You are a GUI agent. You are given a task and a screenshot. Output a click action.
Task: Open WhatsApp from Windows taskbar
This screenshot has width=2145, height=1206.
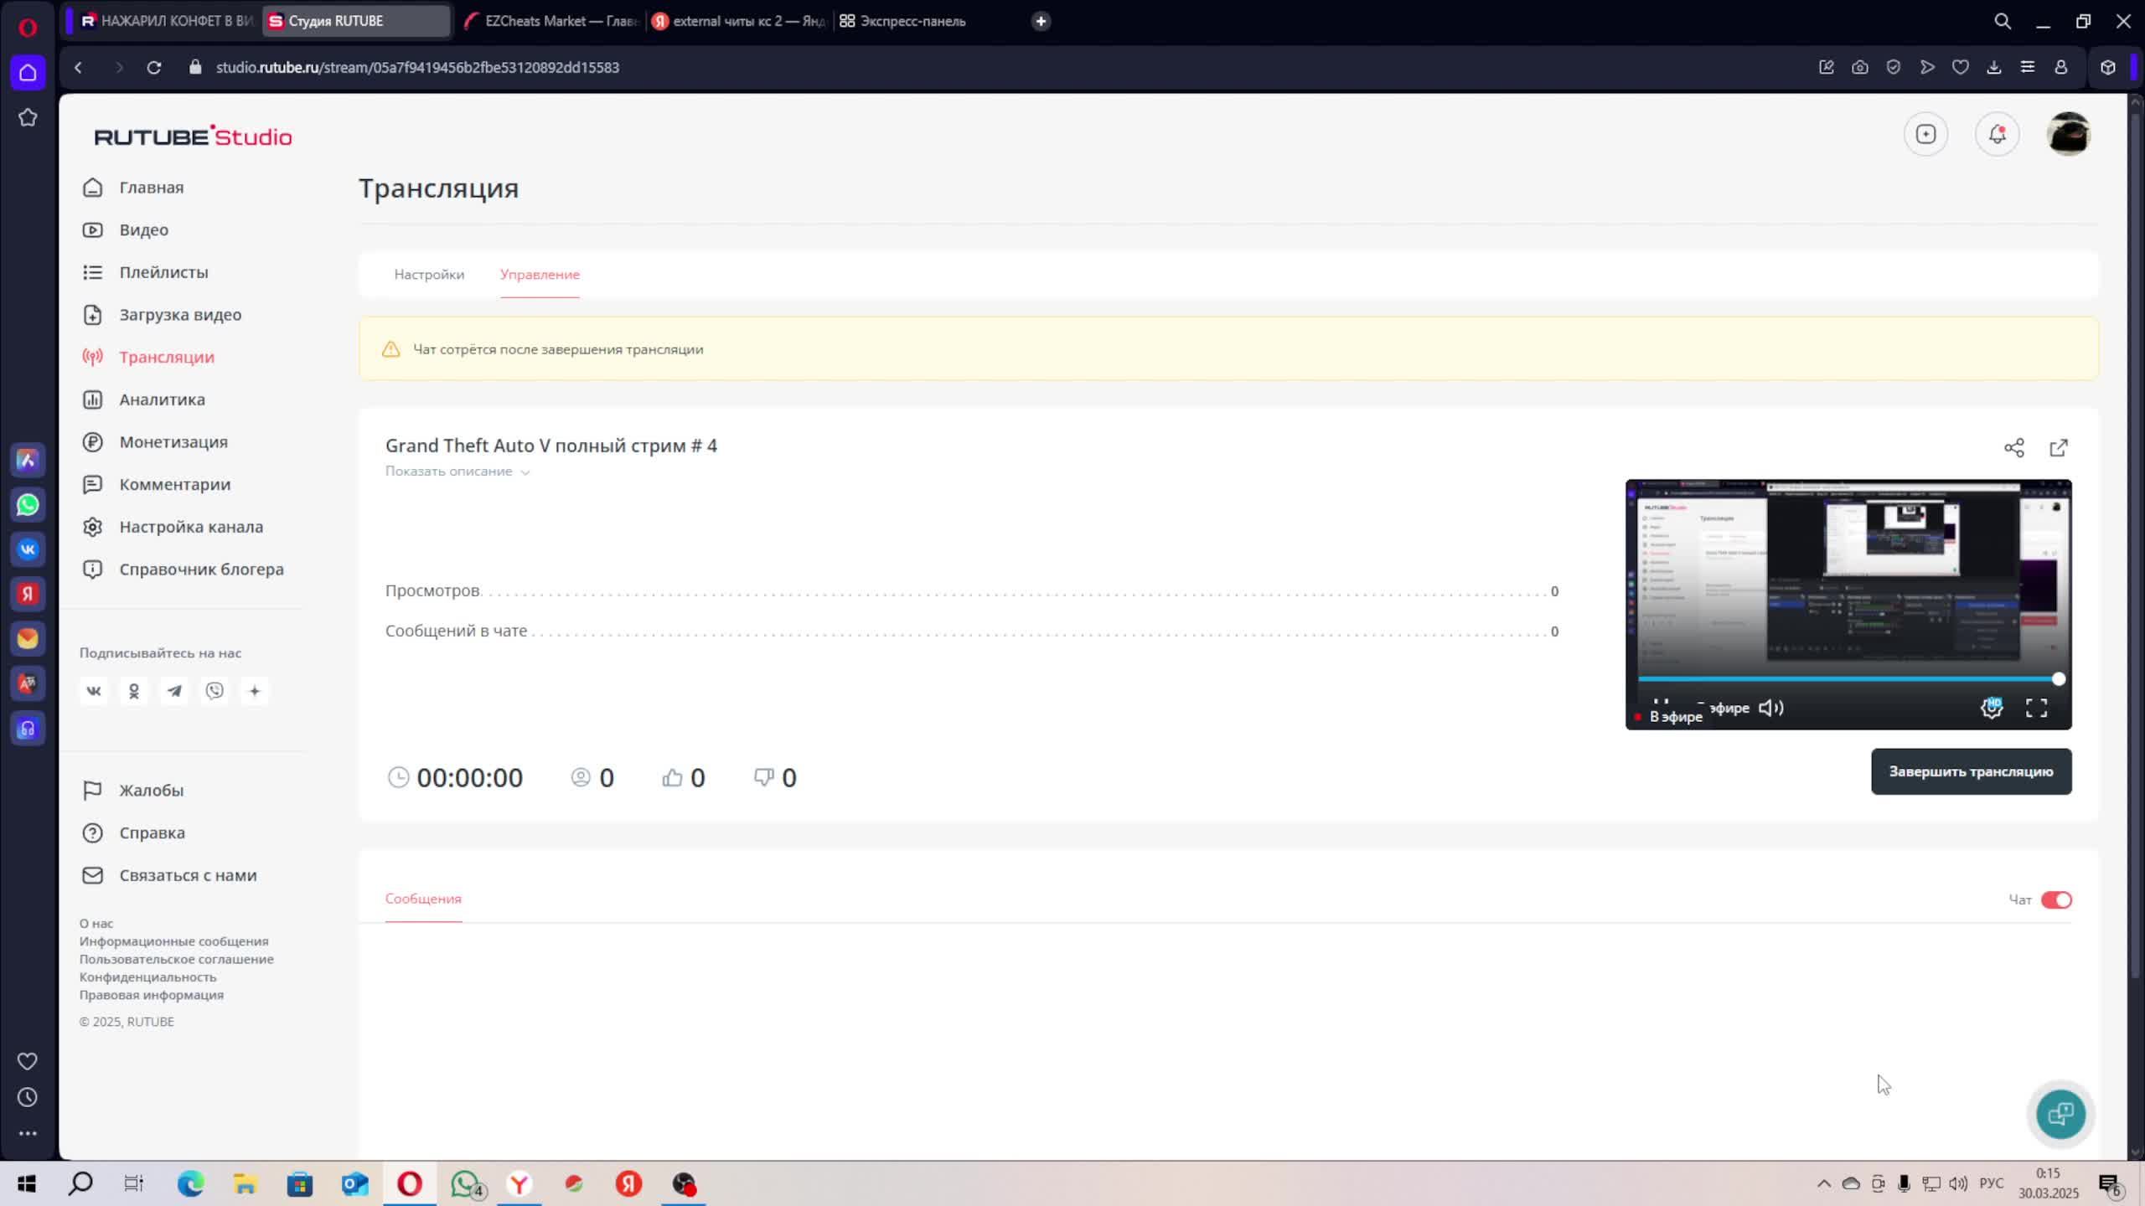[x=465, y=1183]
